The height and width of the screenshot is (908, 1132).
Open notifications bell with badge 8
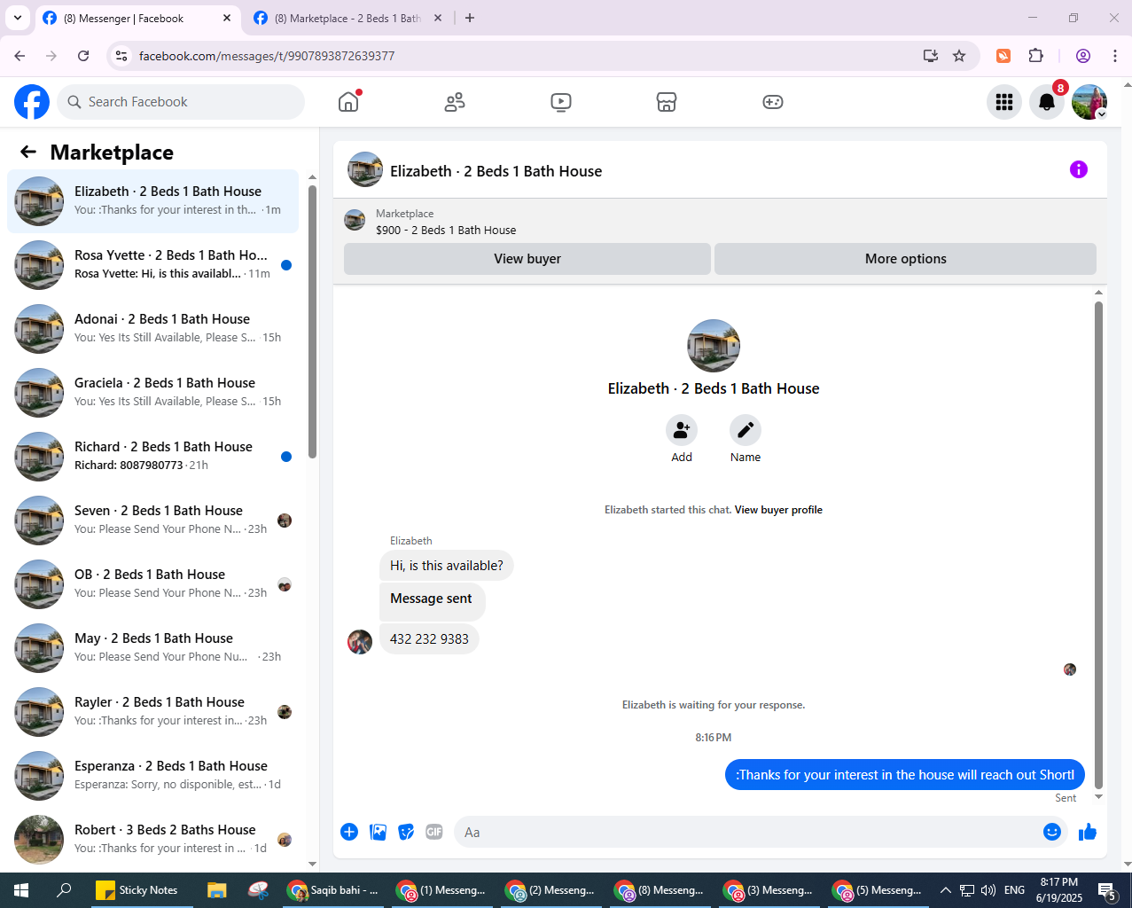coord(1047,102)
